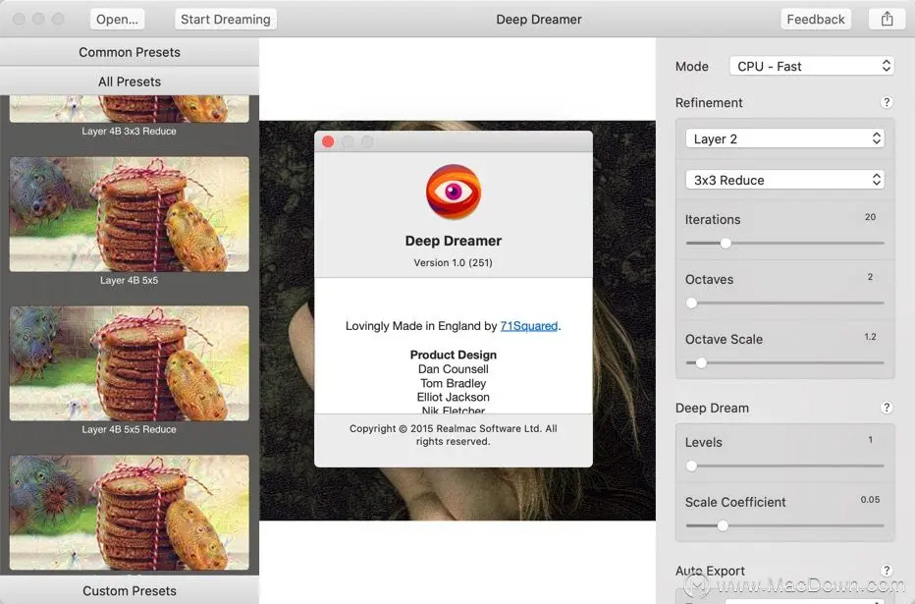
Task: Click the Realmac Software copyright text
Action: 454,435
